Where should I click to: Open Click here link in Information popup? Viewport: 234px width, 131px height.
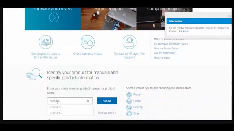click(x=184, y=31)
